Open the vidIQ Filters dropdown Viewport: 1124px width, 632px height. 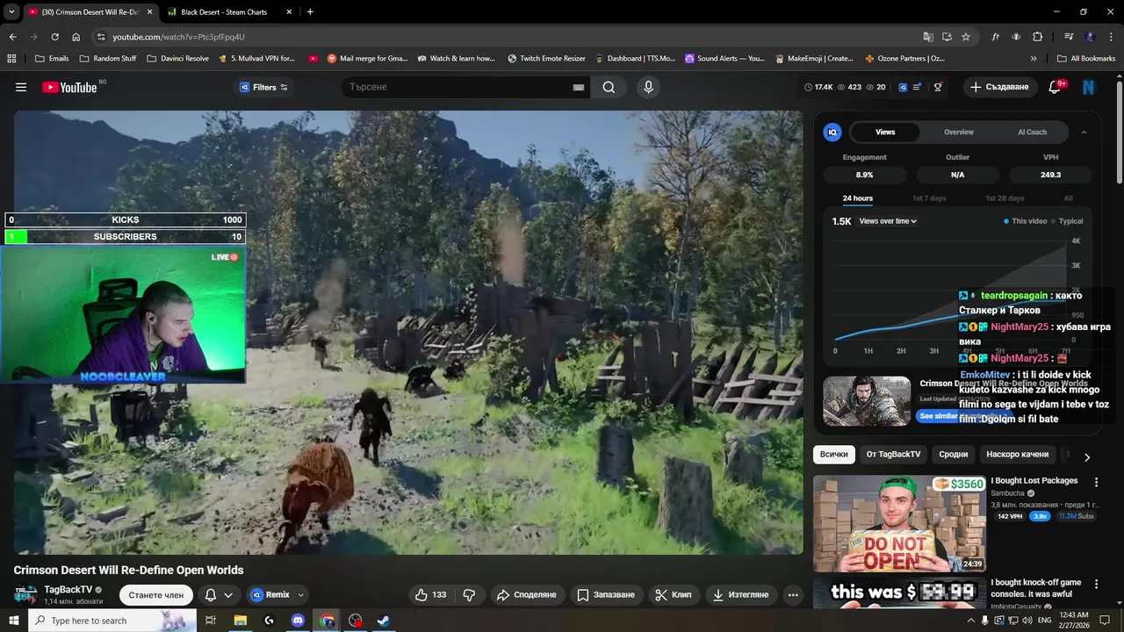(x=263, y=87)
